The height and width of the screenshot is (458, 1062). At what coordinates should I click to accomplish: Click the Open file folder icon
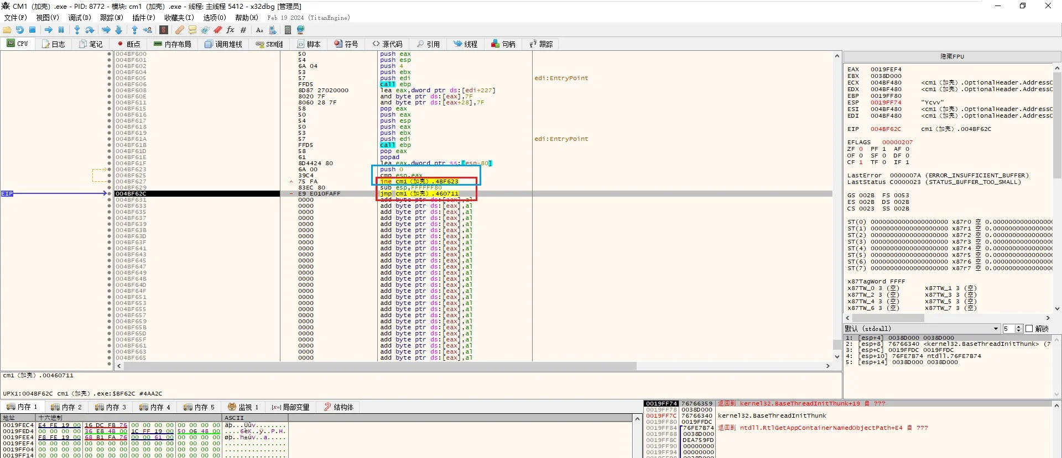[x=7, y=30]
